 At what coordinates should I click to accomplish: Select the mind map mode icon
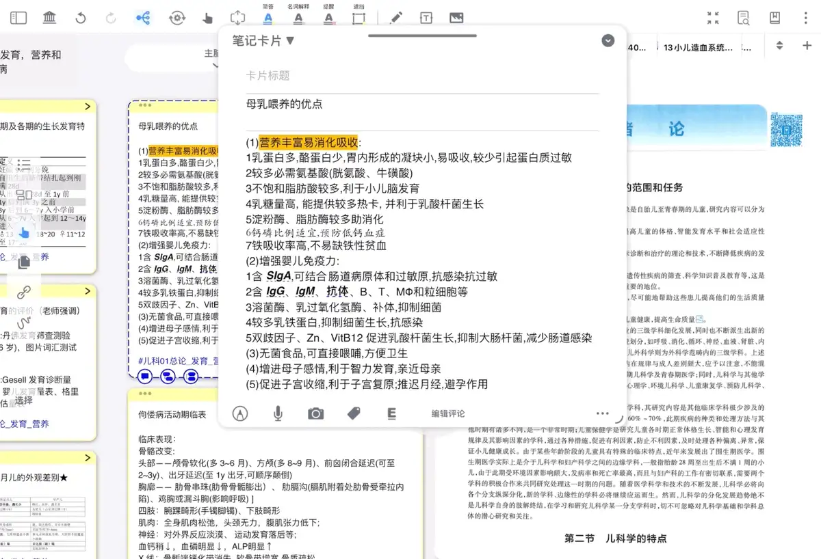click(143, 18)
